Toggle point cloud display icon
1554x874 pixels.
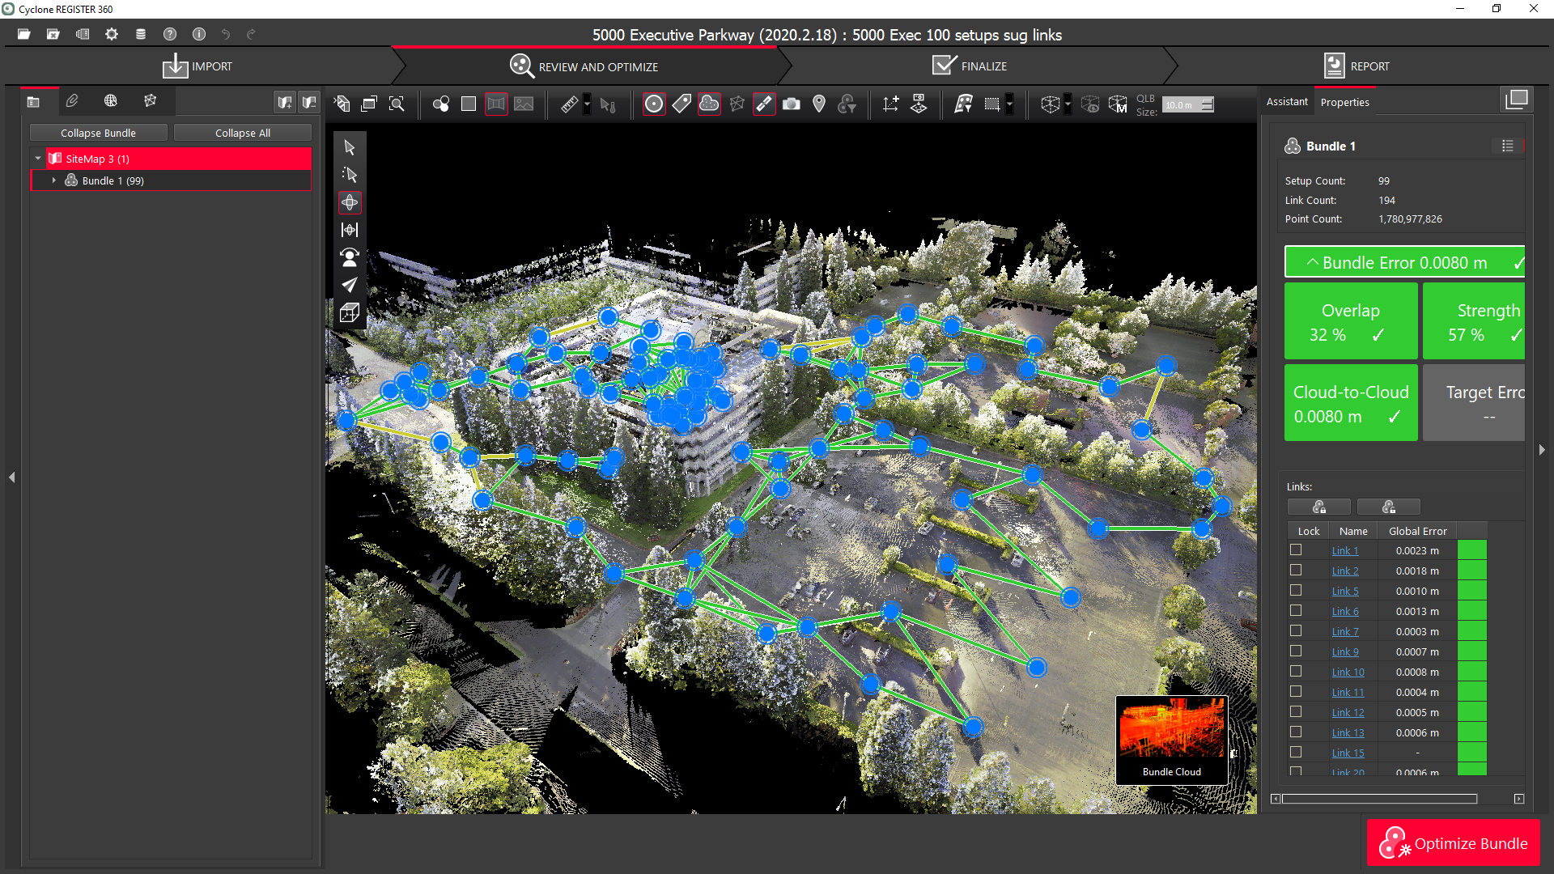coord(709,104)
